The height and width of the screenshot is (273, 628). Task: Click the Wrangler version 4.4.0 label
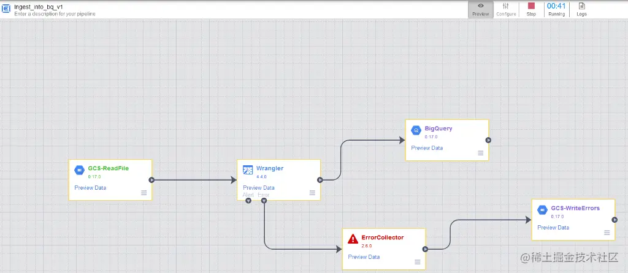point(261,176)
